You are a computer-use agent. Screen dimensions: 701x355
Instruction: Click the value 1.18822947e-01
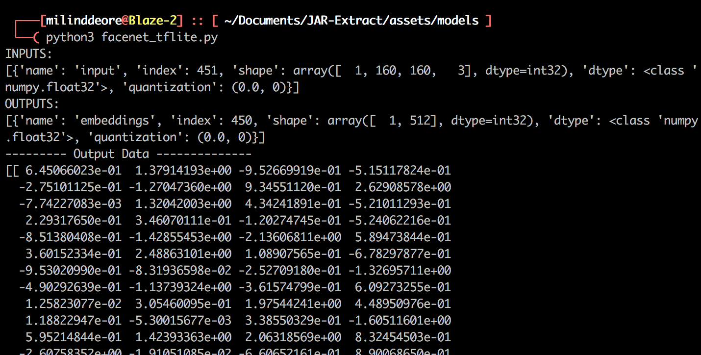pos(74,321)
